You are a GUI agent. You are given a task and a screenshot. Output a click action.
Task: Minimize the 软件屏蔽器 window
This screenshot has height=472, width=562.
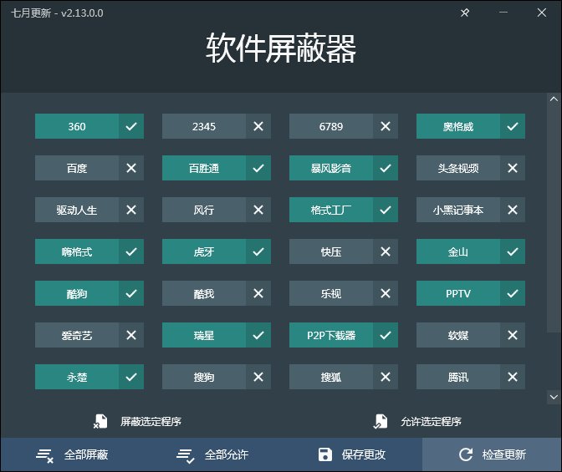tap(503, 13)
